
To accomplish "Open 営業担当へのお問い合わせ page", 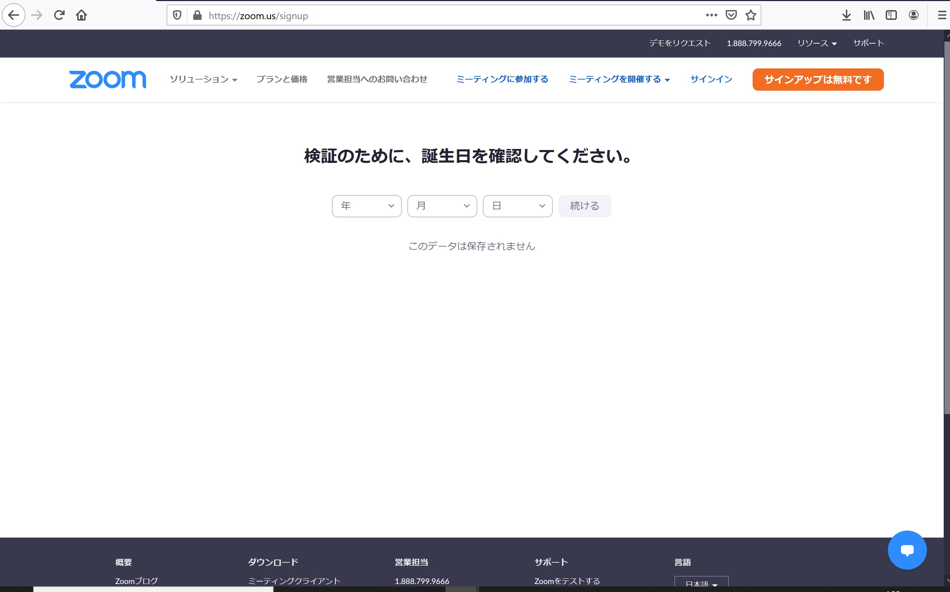I will pos(377,80).
